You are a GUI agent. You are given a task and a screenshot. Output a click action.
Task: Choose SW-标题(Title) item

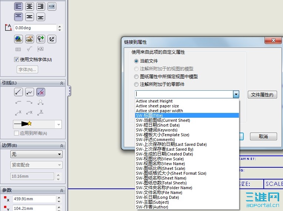(x=187, y=115)
